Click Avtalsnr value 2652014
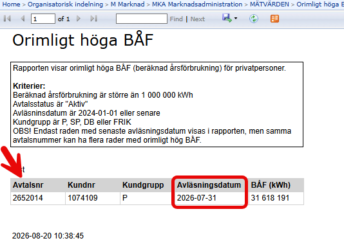This screenshot has height=252, width=344. (28, 198)
